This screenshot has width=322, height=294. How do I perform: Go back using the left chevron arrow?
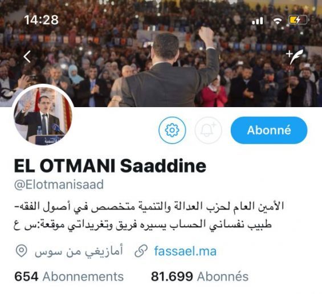[x=27, y=56]
